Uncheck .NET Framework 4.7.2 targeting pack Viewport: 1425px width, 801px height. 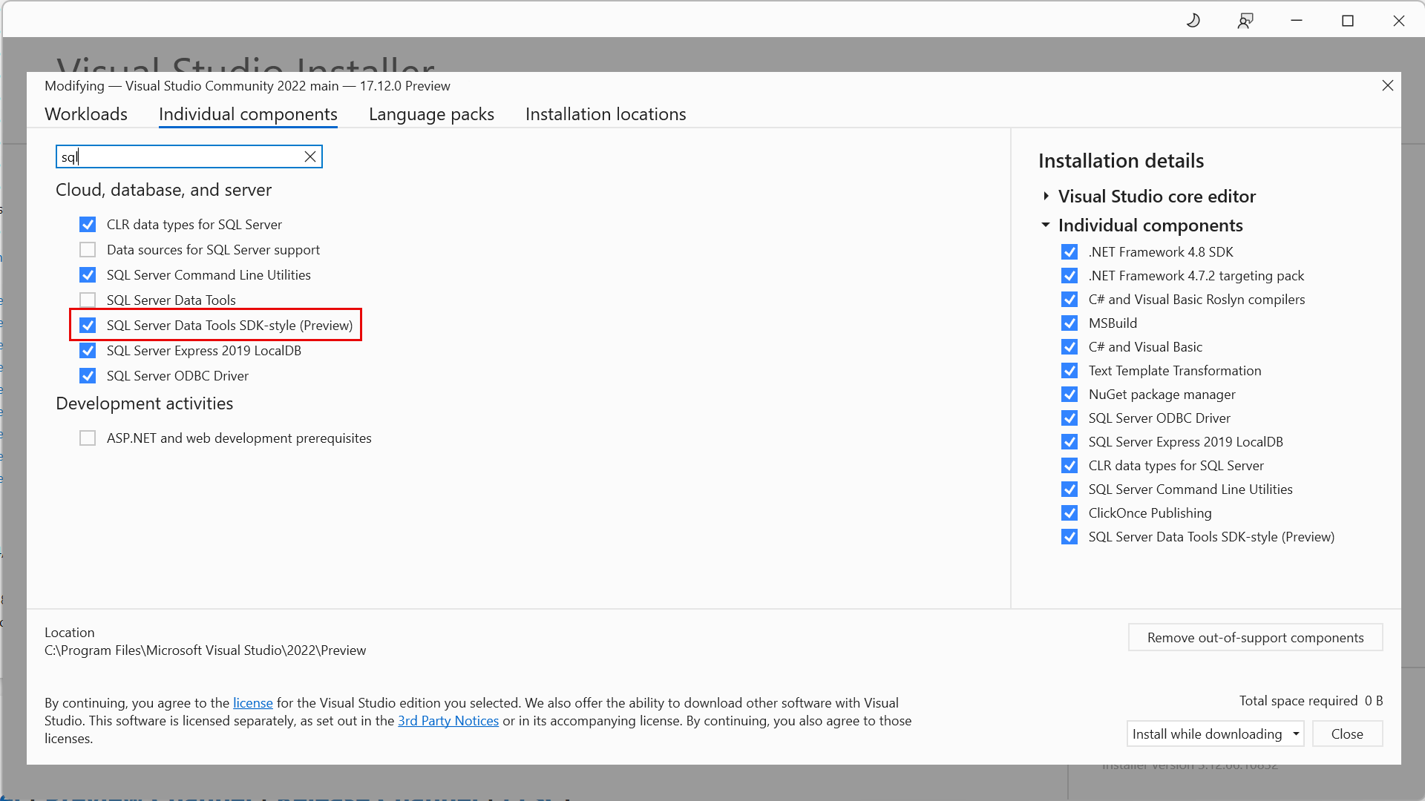1069,276
